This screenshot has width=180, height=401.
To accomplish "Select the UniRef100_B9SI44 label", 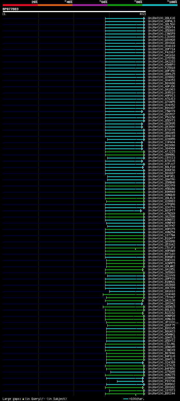I will tap(161, 393).
